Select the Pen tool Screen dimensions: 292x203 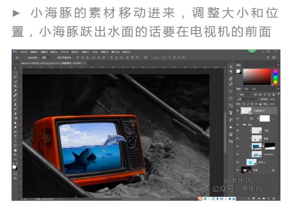(15, 132)
